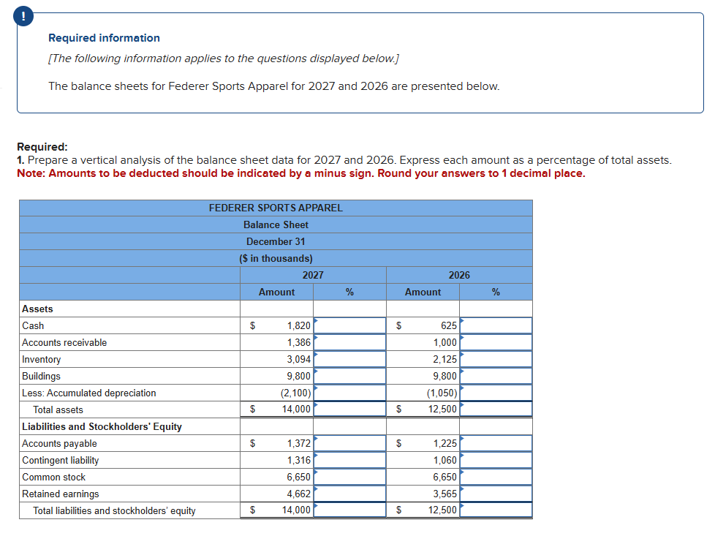Screen dimensions: 715x536
Task: Click the 2026 Cash amount 625
Action: 449,325
